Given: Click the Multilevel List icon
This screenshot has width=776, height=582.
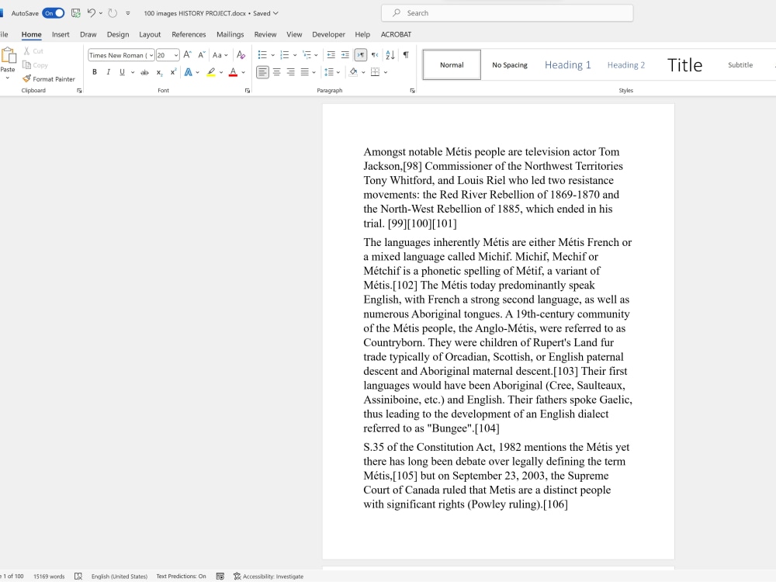Looking at the screenshot, I should coord(307,55).
